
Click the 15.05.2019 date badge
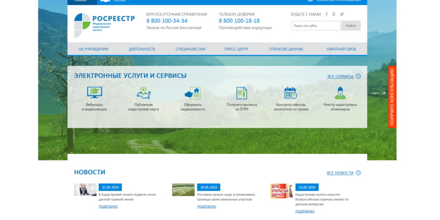pyautogui.click(x=307, y=187)
